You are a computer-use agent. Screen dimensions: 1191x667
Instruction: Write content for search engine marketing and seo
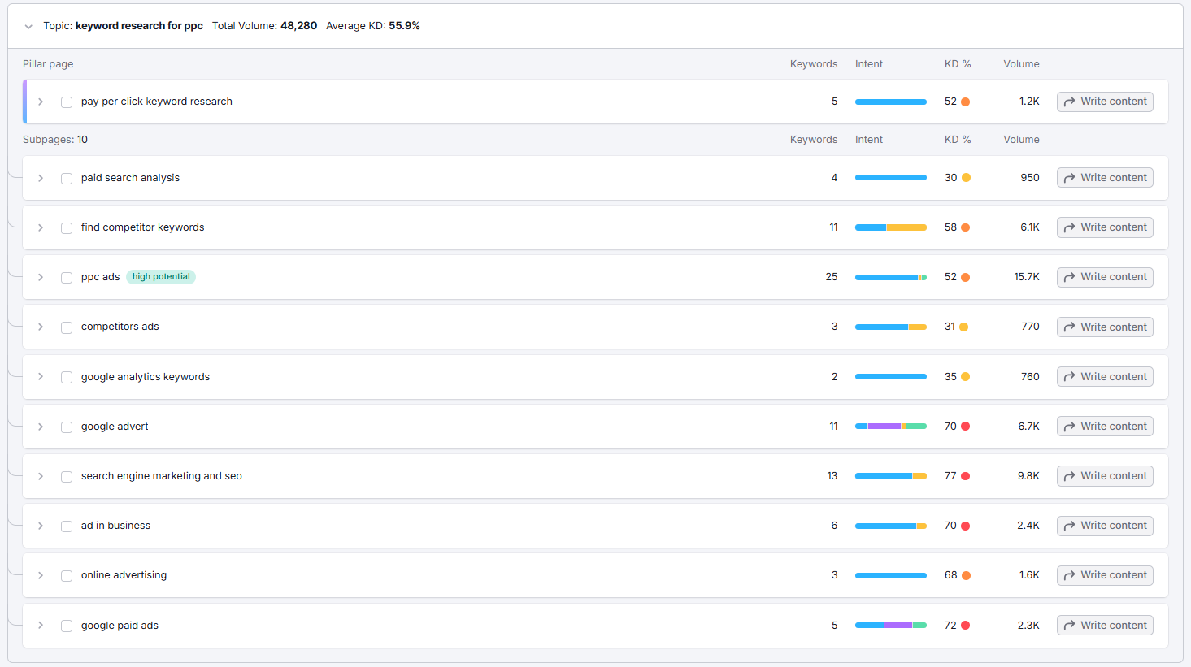coord(1105,476)
